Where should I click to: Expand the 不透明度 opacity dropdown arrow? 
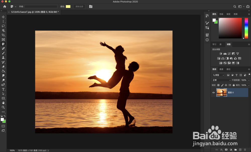(249, 80)
